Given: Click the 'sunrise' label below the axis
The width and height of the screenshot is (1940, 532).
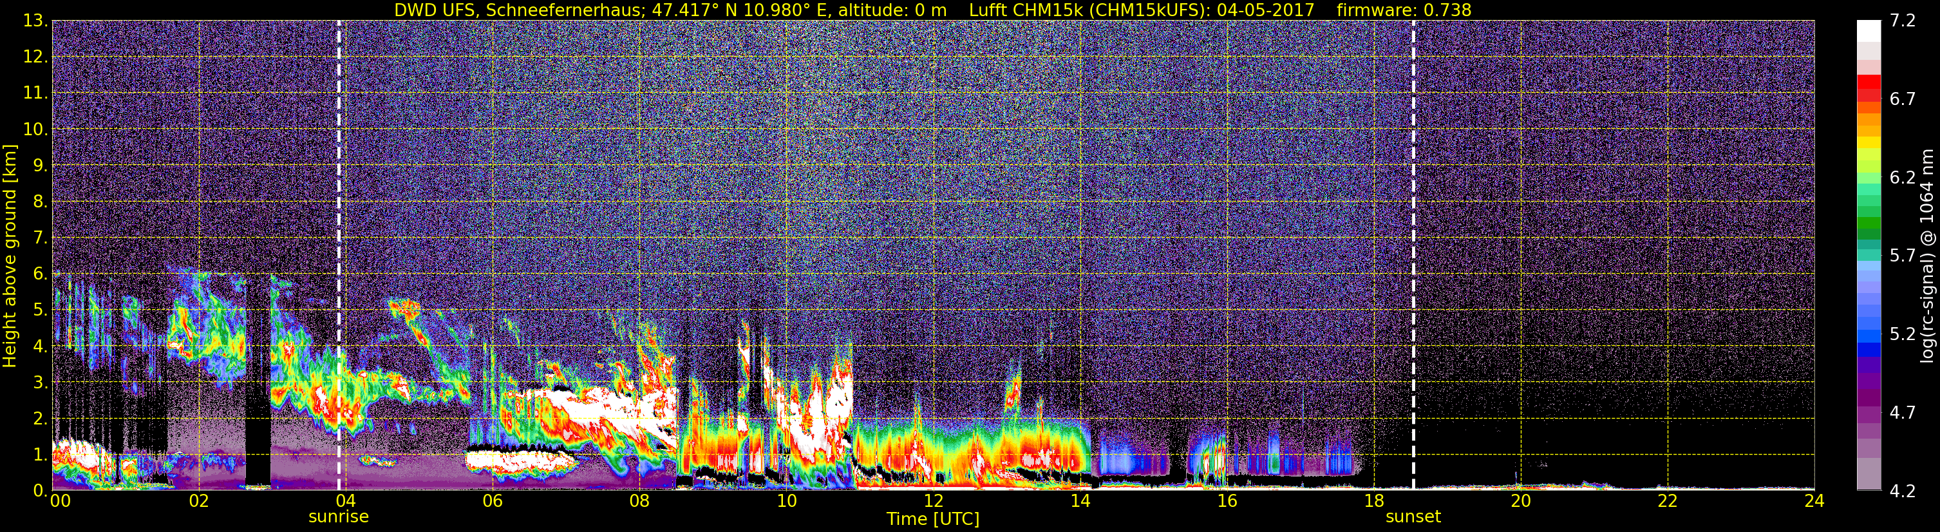Looking at the screenshot, I should pyautogui.click(x=339, y=517).
